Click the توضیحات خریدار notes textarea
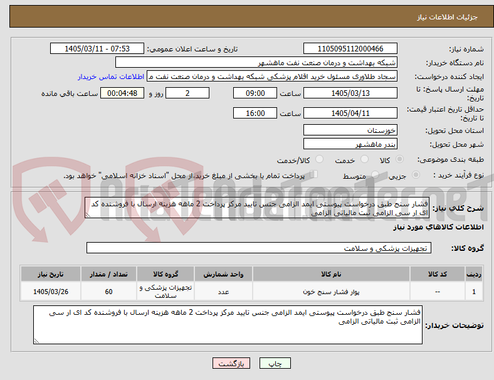This screenshot has height=380, width=494. 228,325
